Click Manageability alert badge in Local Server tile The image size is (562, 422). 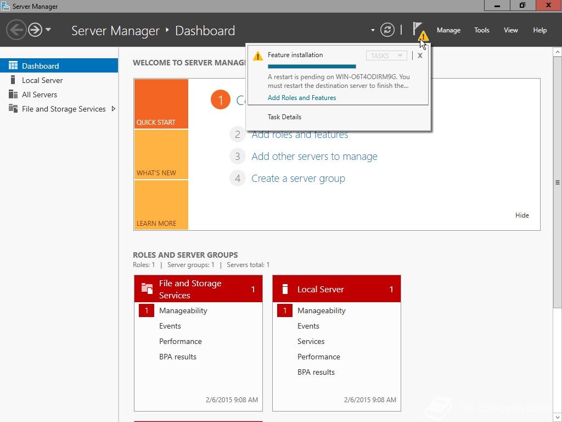point(285,311)
